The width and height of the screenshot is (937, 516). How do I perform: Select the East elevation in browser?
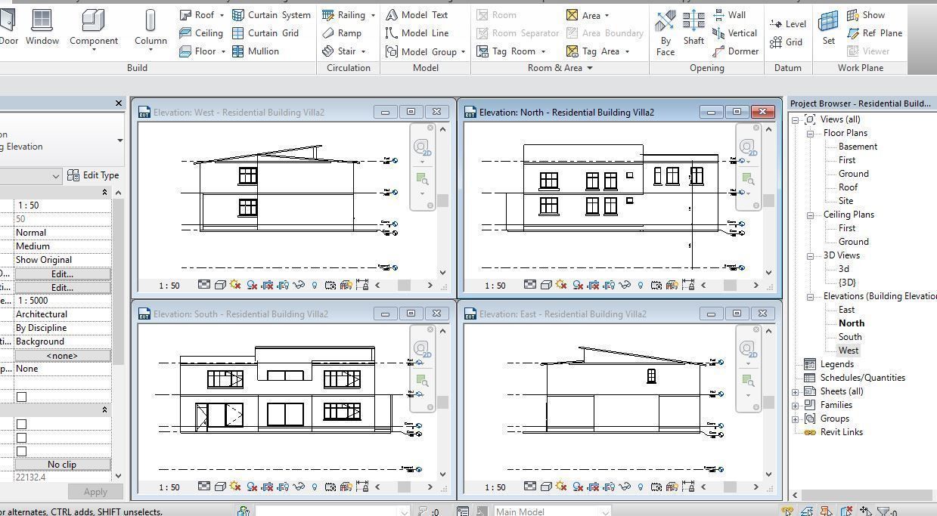pyautogui.click(x=846, y=310)
